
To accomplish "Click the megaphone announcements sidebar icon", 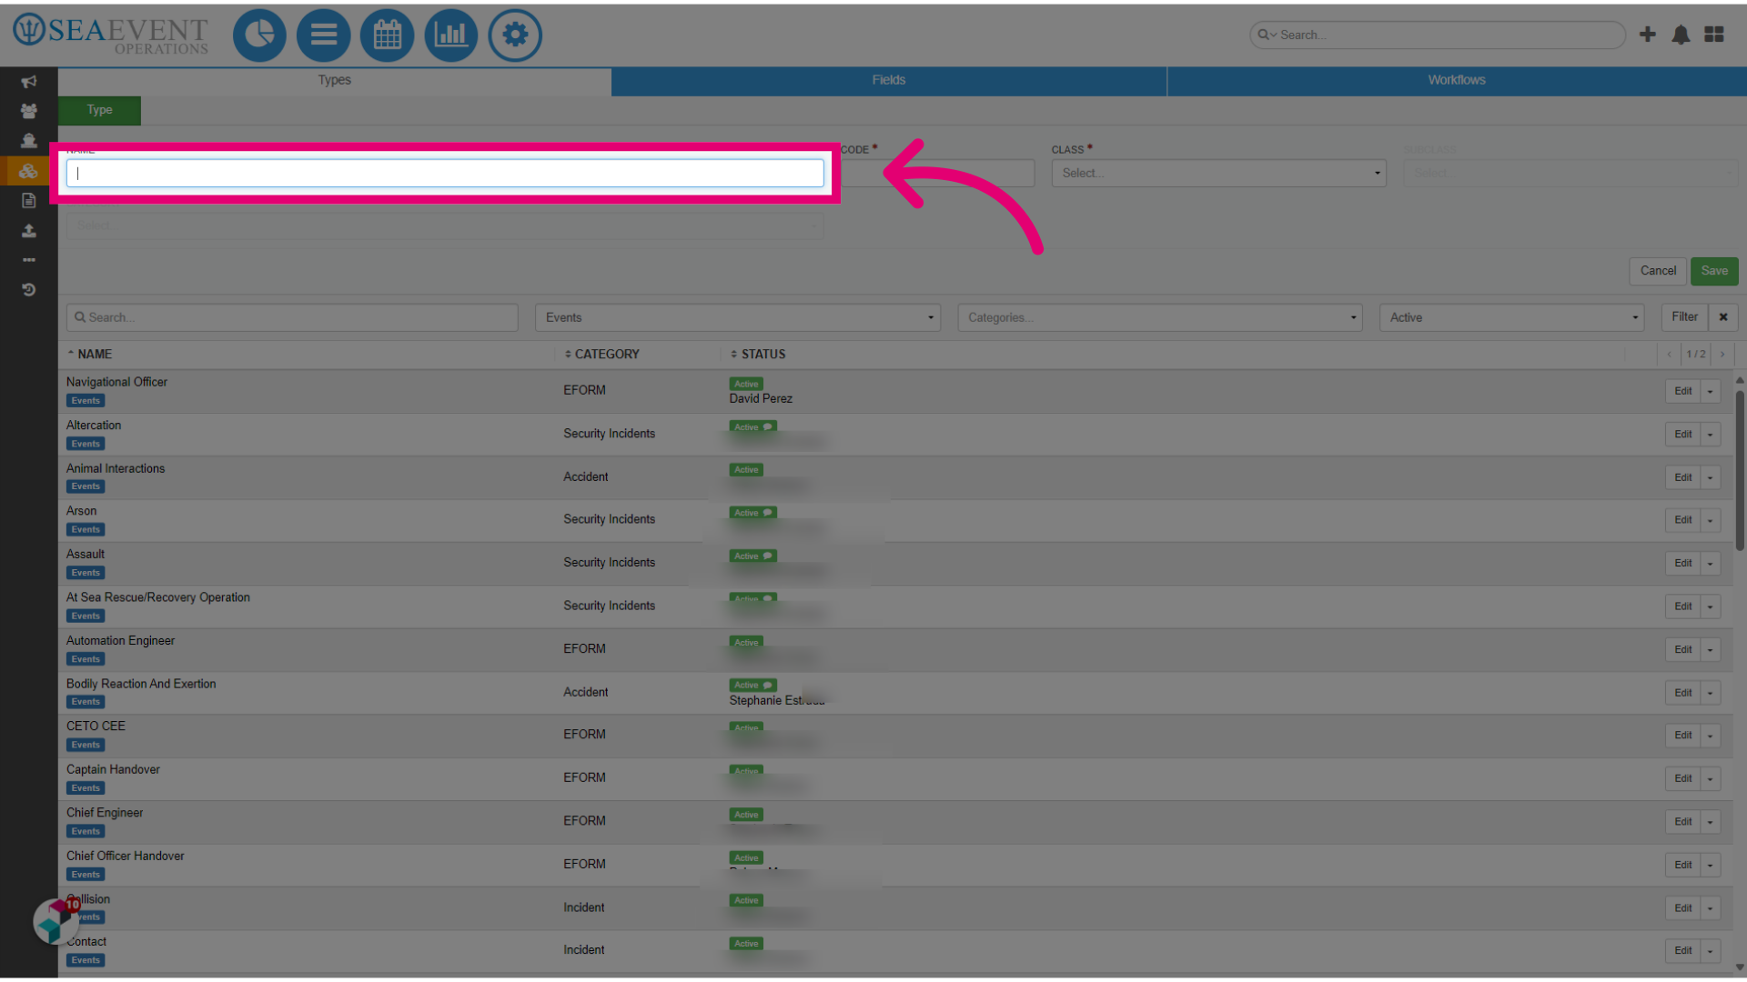I will [x=29, y=82].
